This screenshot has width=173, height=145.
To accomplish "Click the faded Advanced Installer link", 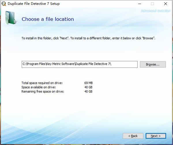I will click(x=156, y=11).
